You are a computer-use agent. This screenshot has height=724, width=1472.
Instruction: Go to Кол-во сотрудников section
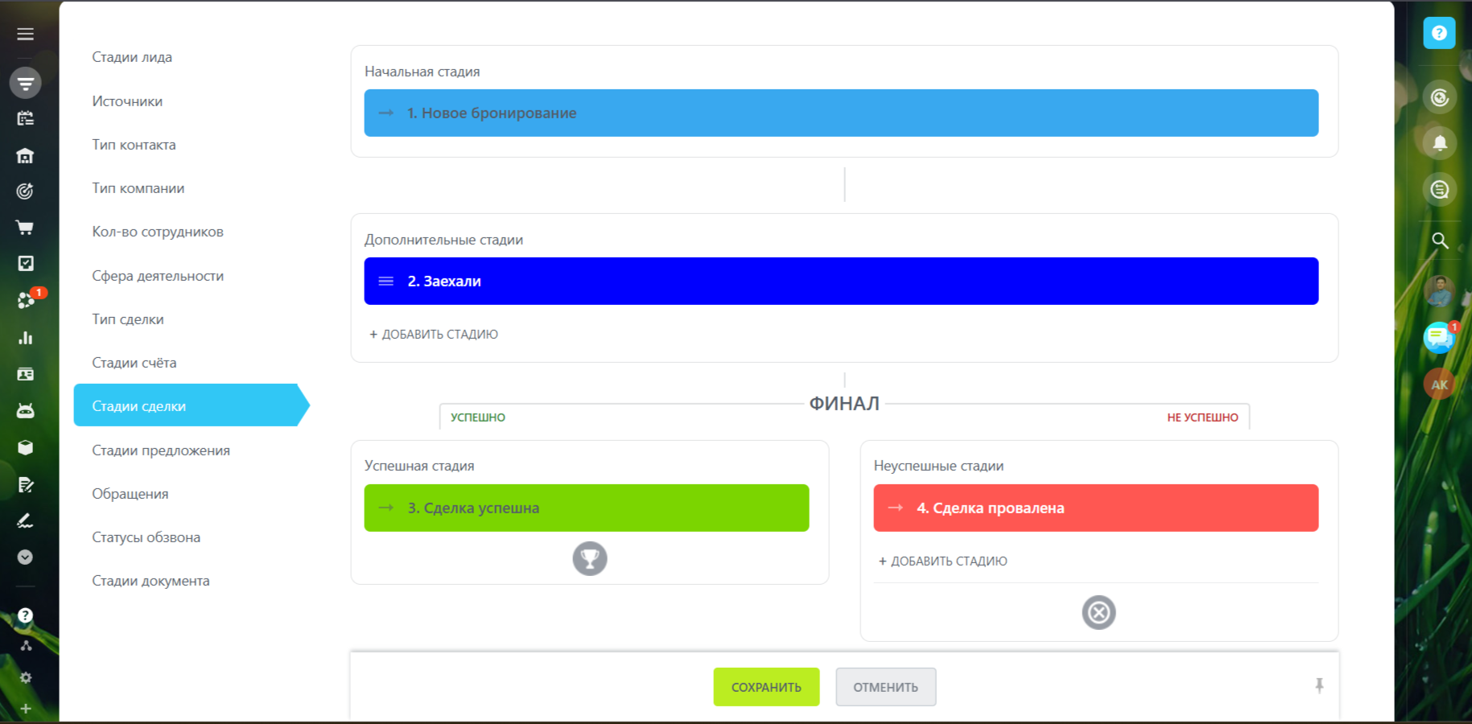(158, 232)
